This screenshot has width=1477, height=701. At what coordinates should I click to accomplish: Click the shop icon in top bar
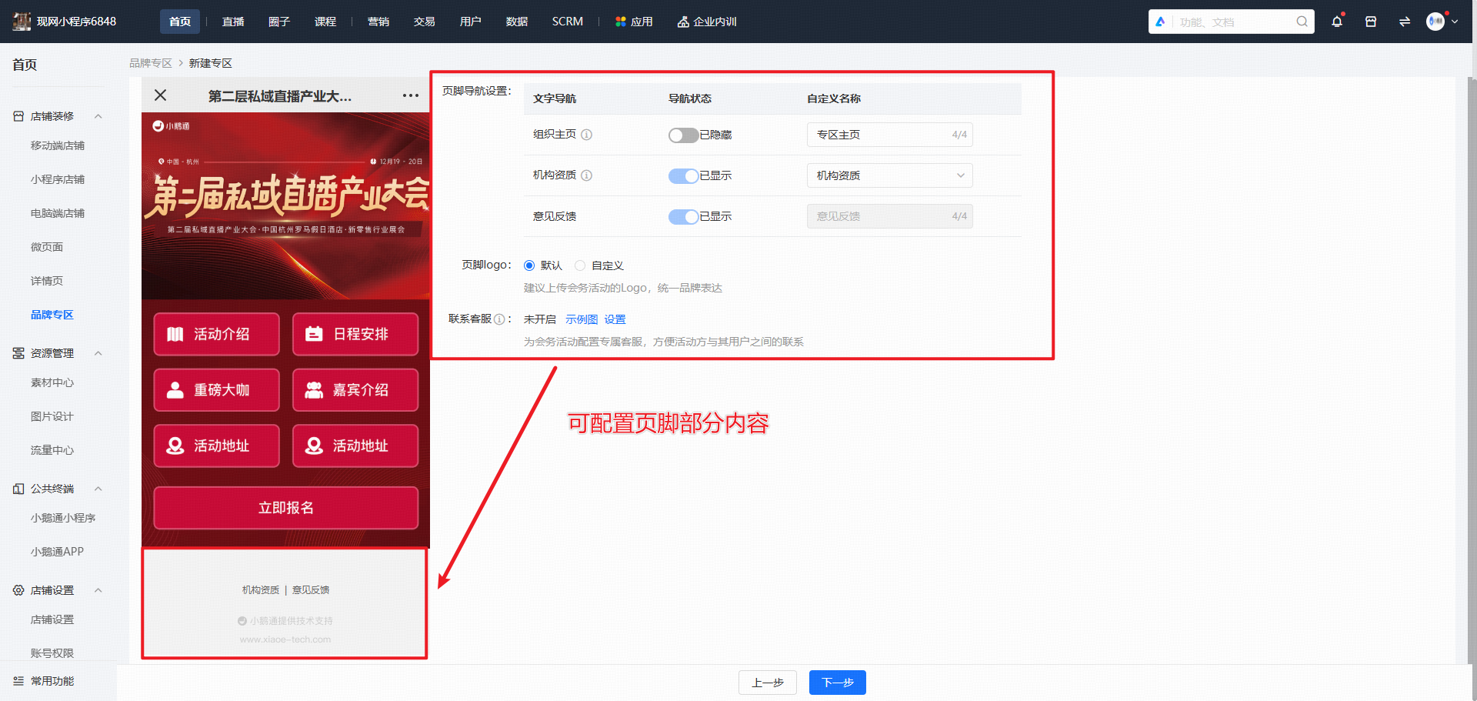tap(1371, 22)
